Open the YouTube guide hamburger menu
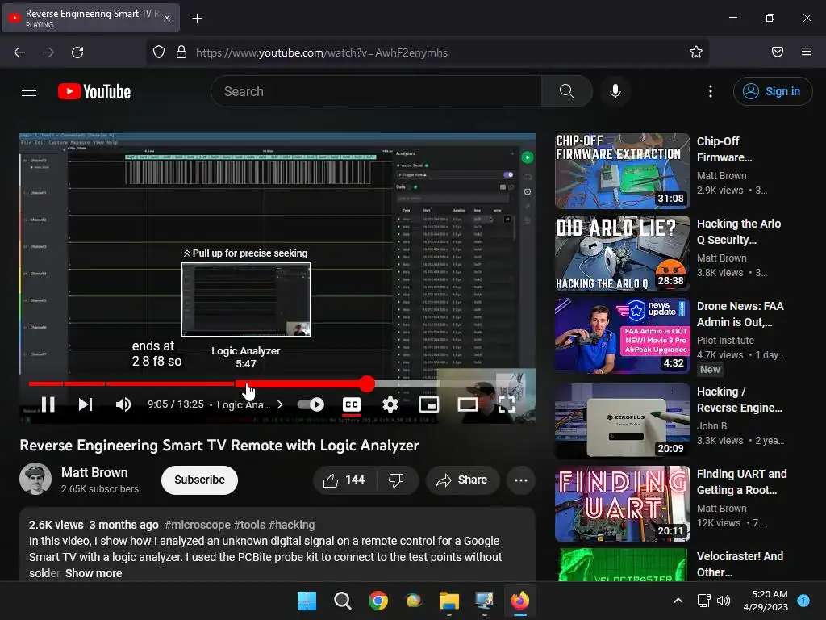Viewport: 826px width, 620px height. tap(29, 91)
